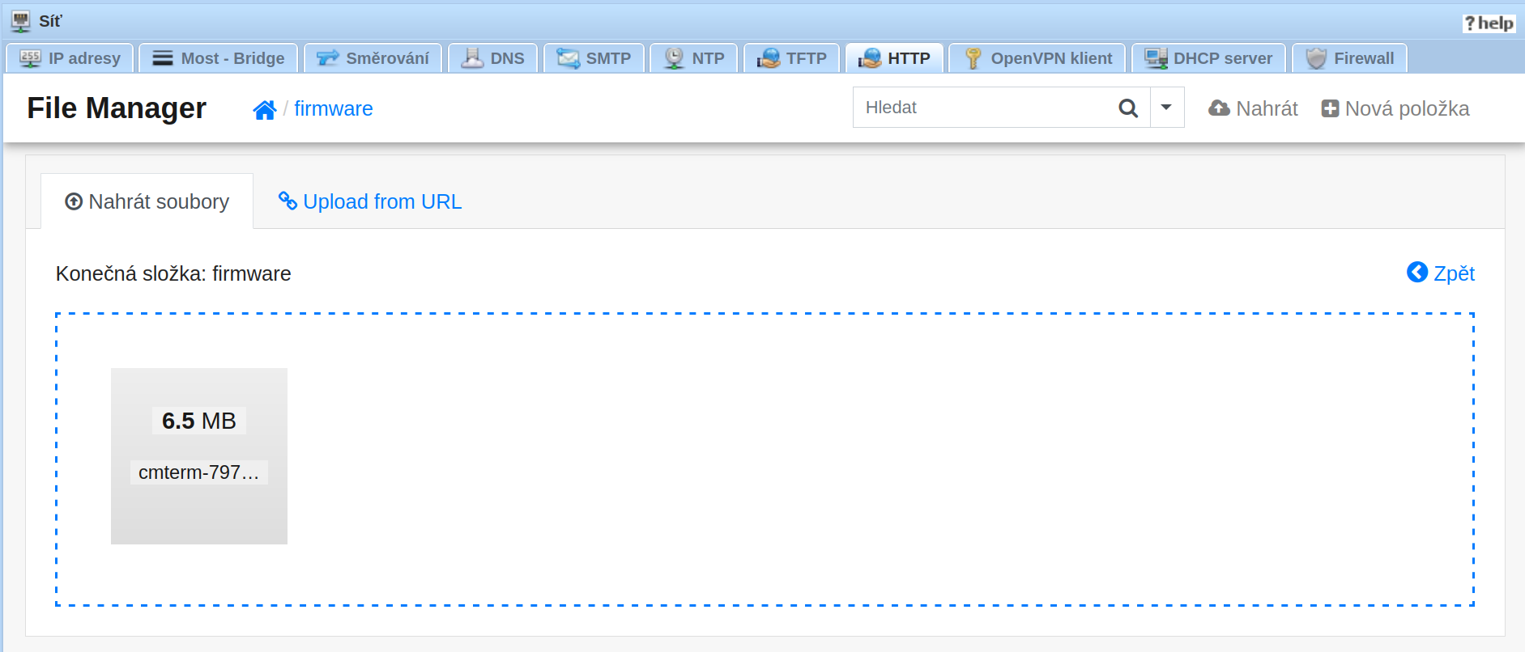
Task: Open the IP adresy tab
Action: 70,58
